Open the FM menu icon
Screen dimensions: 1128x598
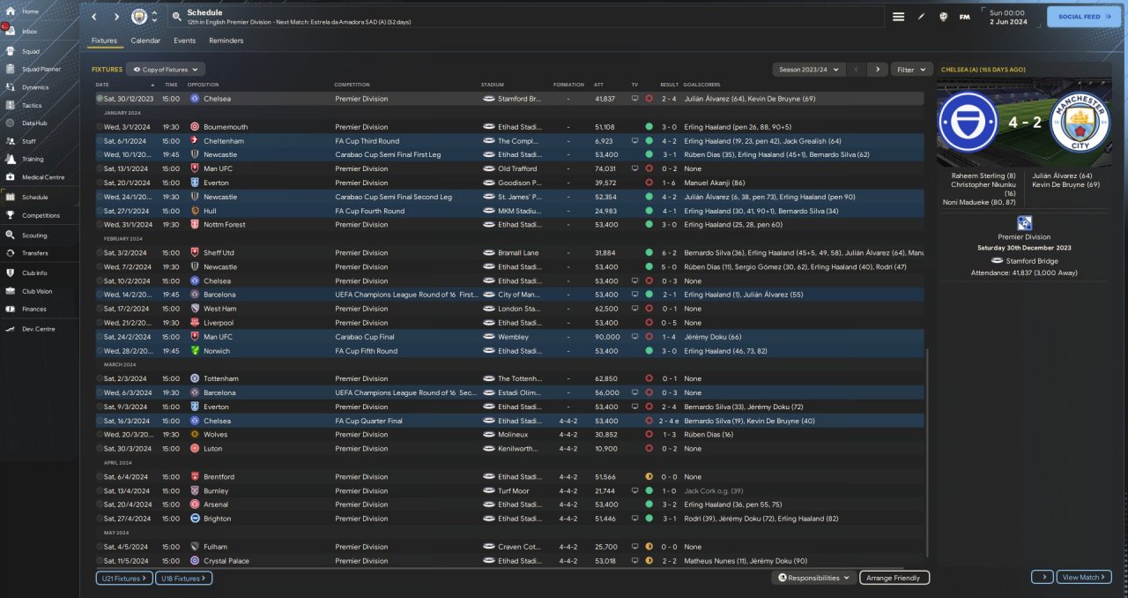tap(964, 17)
